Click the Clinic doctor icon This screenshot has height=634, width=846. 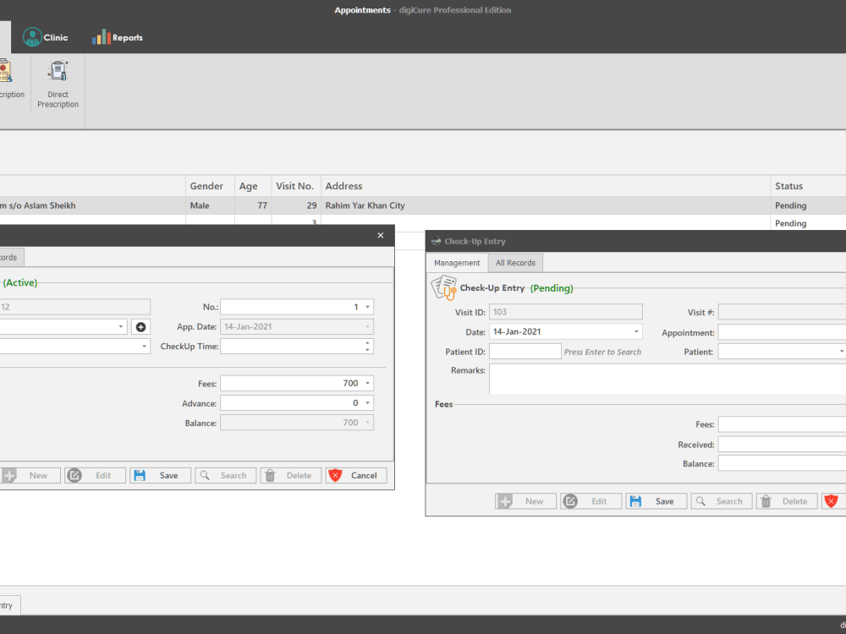click(32, 37)
